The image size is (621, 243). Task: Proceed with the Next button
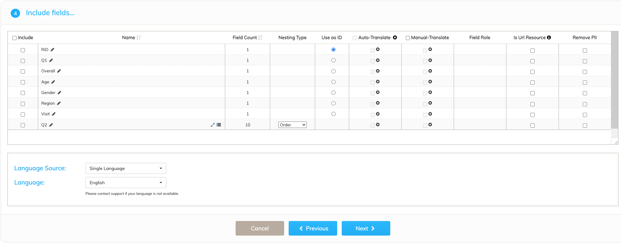tap(366, 228)
